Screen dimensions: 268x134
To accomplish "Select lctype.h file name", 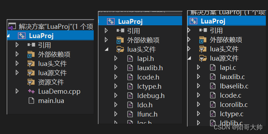I will 149,87.
